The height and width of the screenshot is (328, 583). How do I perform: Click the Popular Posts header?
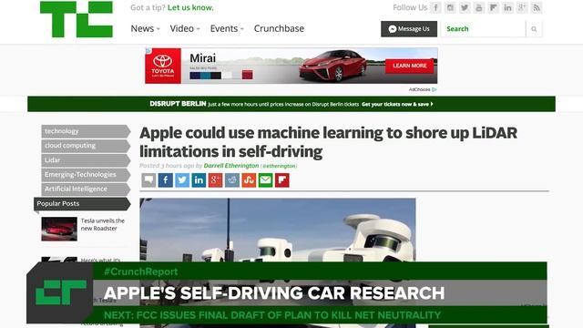pyautogui.click(x=82, y=204)
